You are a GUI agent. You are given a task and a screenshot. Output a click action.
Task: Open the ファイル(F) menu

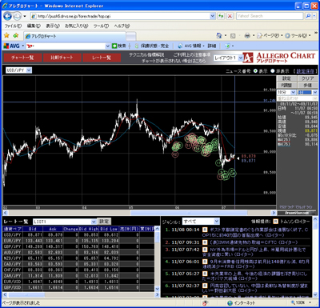pos(13,26)
